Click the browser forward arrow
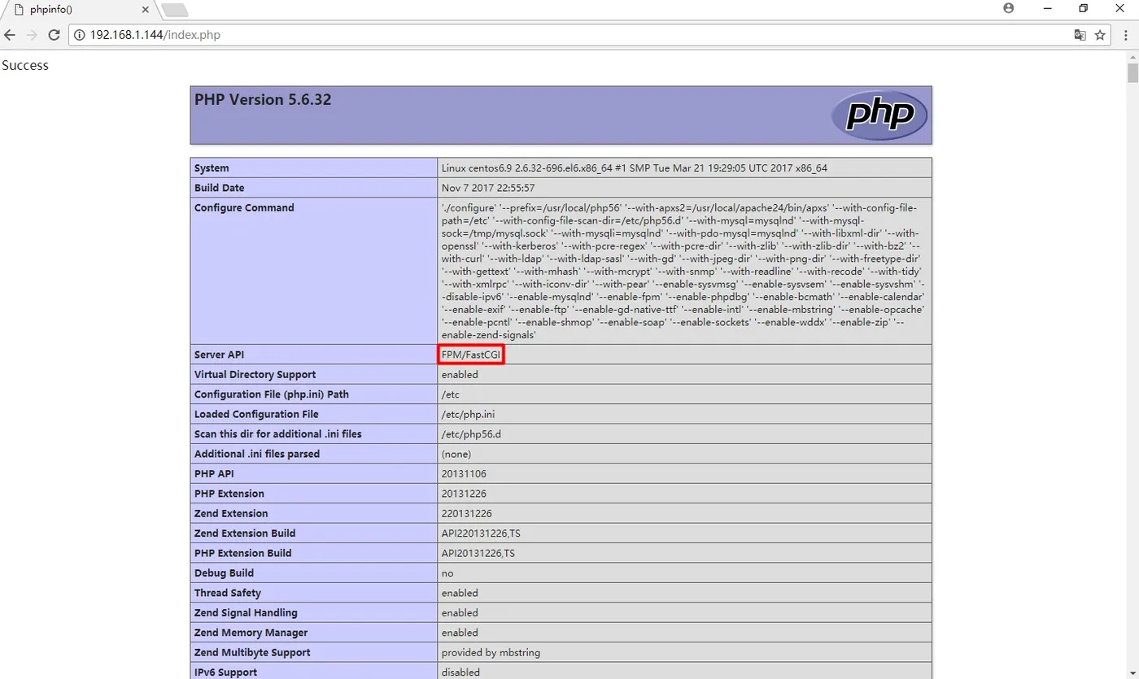Viewport: 1139px width, 679px height. pos(32,35)
